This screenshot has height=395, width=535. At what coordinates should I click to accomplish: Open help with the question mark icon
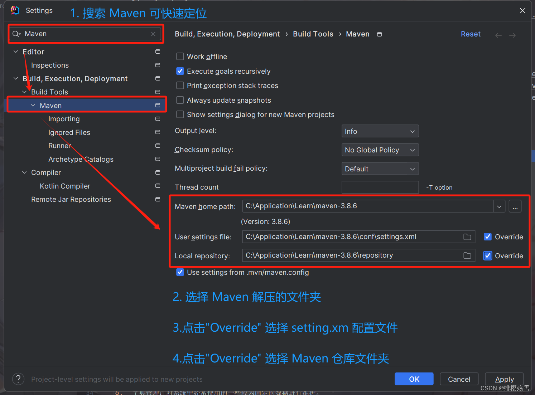[18, 379]
